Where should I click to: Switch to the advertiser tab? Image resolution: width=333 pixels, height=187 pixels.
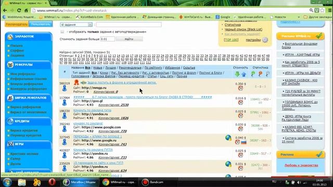(x=17, y=24)
